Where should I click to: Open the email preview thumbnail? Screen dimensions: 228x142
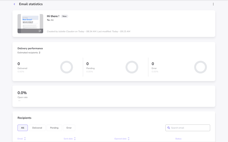(30, 22)
